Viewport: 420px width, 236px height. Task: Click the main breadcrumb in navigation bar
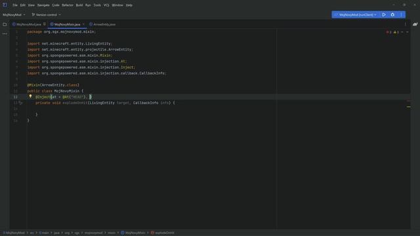tap(44, 233)
